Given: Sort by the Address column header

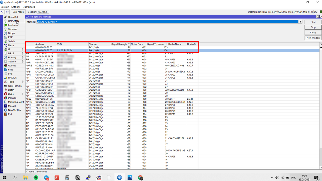Looking at the screenshot, I should [45, 44].
